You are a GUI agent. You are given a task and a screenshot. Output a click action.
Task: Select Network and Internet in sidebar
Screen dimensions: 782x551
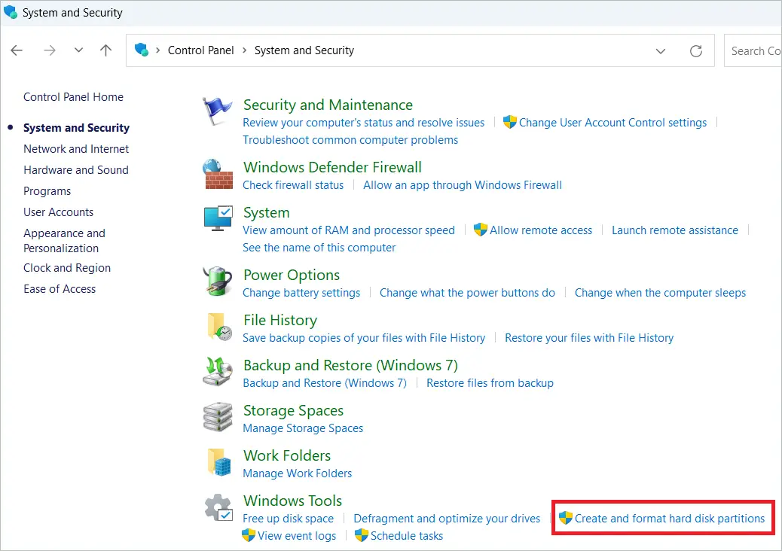[x=76, y=149]
